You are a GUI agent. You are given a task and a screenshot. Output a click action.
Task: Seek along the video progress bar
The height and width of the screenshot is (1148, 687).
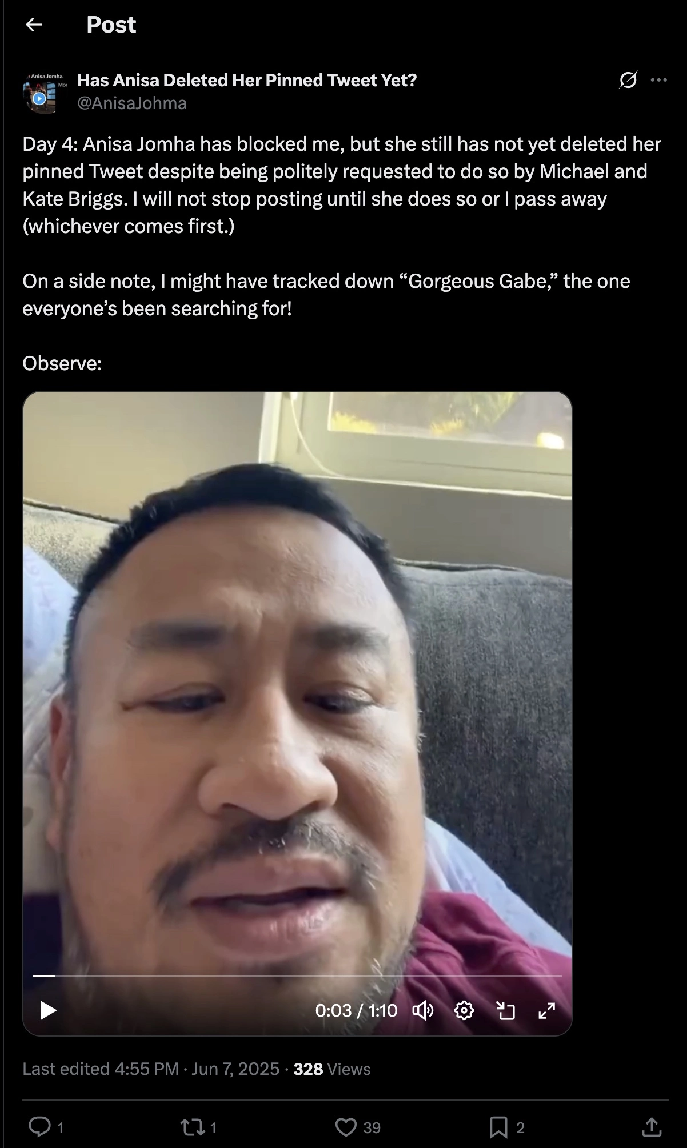pos(297,976)
